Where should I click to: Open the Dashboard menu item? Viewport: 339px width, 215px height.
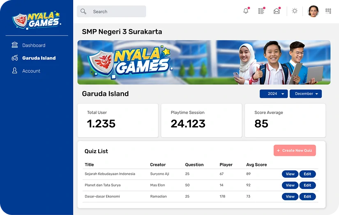34,45
